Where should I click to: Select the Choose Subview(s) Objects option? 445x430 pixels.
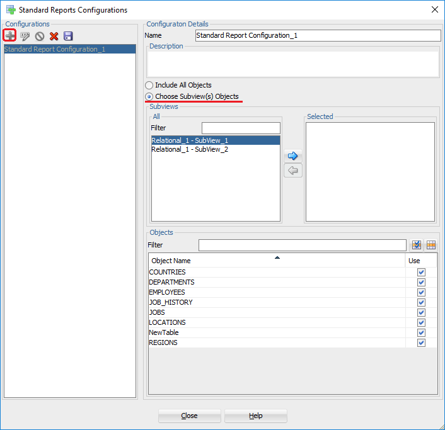click(149, 96)
